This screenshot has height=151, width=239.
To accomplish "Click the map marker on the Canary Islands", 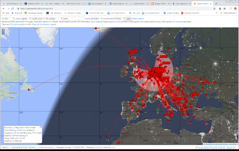I will [x=107, y=138].
